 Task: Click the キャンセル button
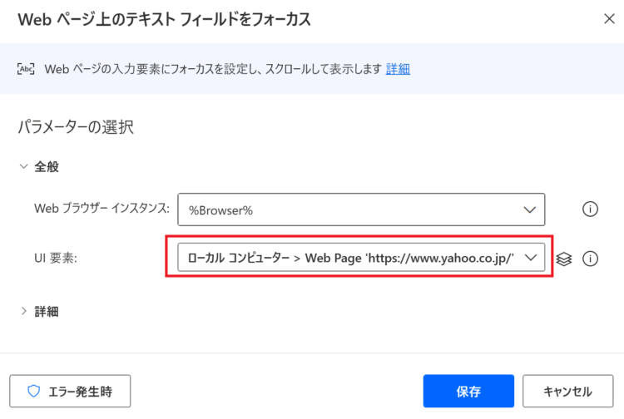click(x=568, y=392)
